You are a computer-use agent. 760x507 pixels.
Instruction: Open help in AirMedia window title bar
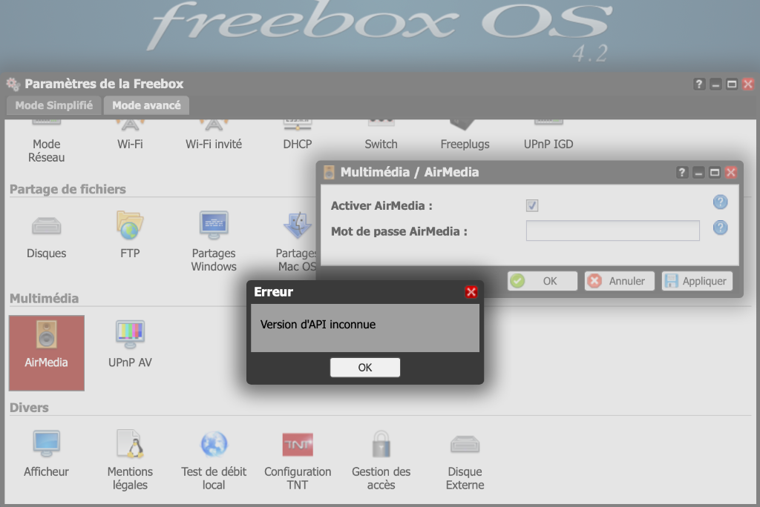pos(682,173)
